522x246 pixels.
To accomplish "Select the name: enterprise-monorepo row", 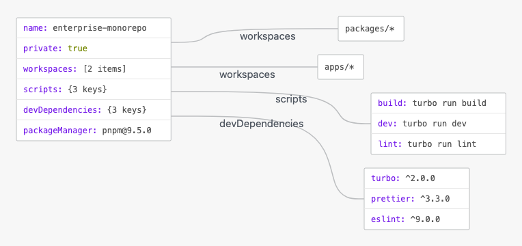I will point(94,28).
